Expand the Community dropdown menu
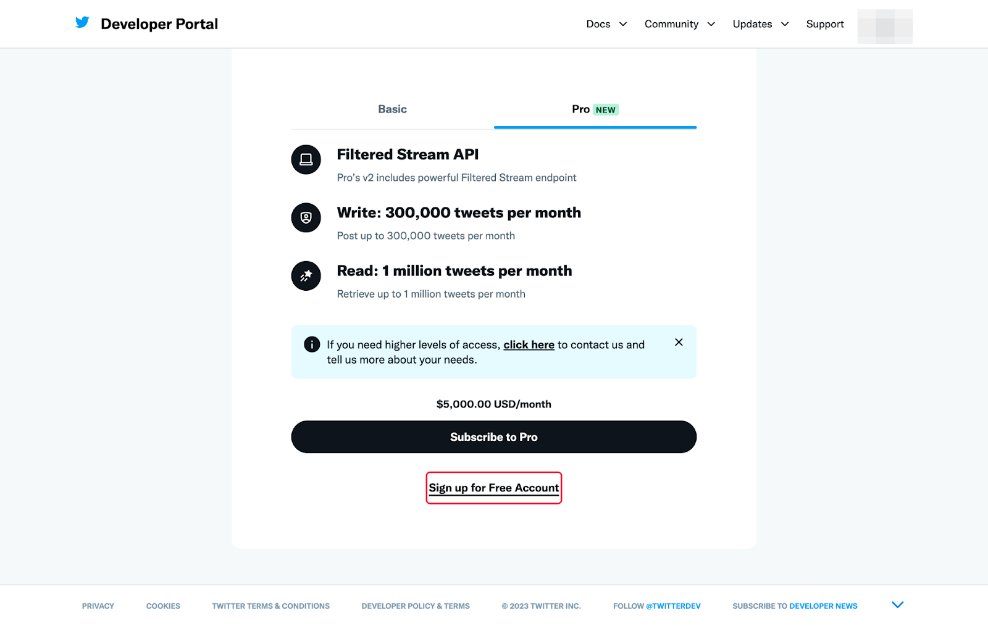Screen dimensions: 988x626 click(x=680, y=24)
